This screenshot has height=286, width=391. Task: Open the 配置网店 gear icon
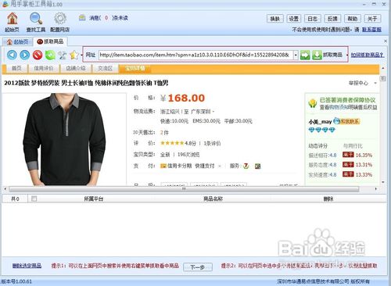coord(60,19)
